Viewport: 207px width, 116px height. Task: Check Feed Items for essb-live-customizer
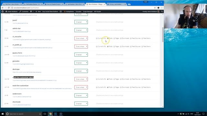pos(142,87)
